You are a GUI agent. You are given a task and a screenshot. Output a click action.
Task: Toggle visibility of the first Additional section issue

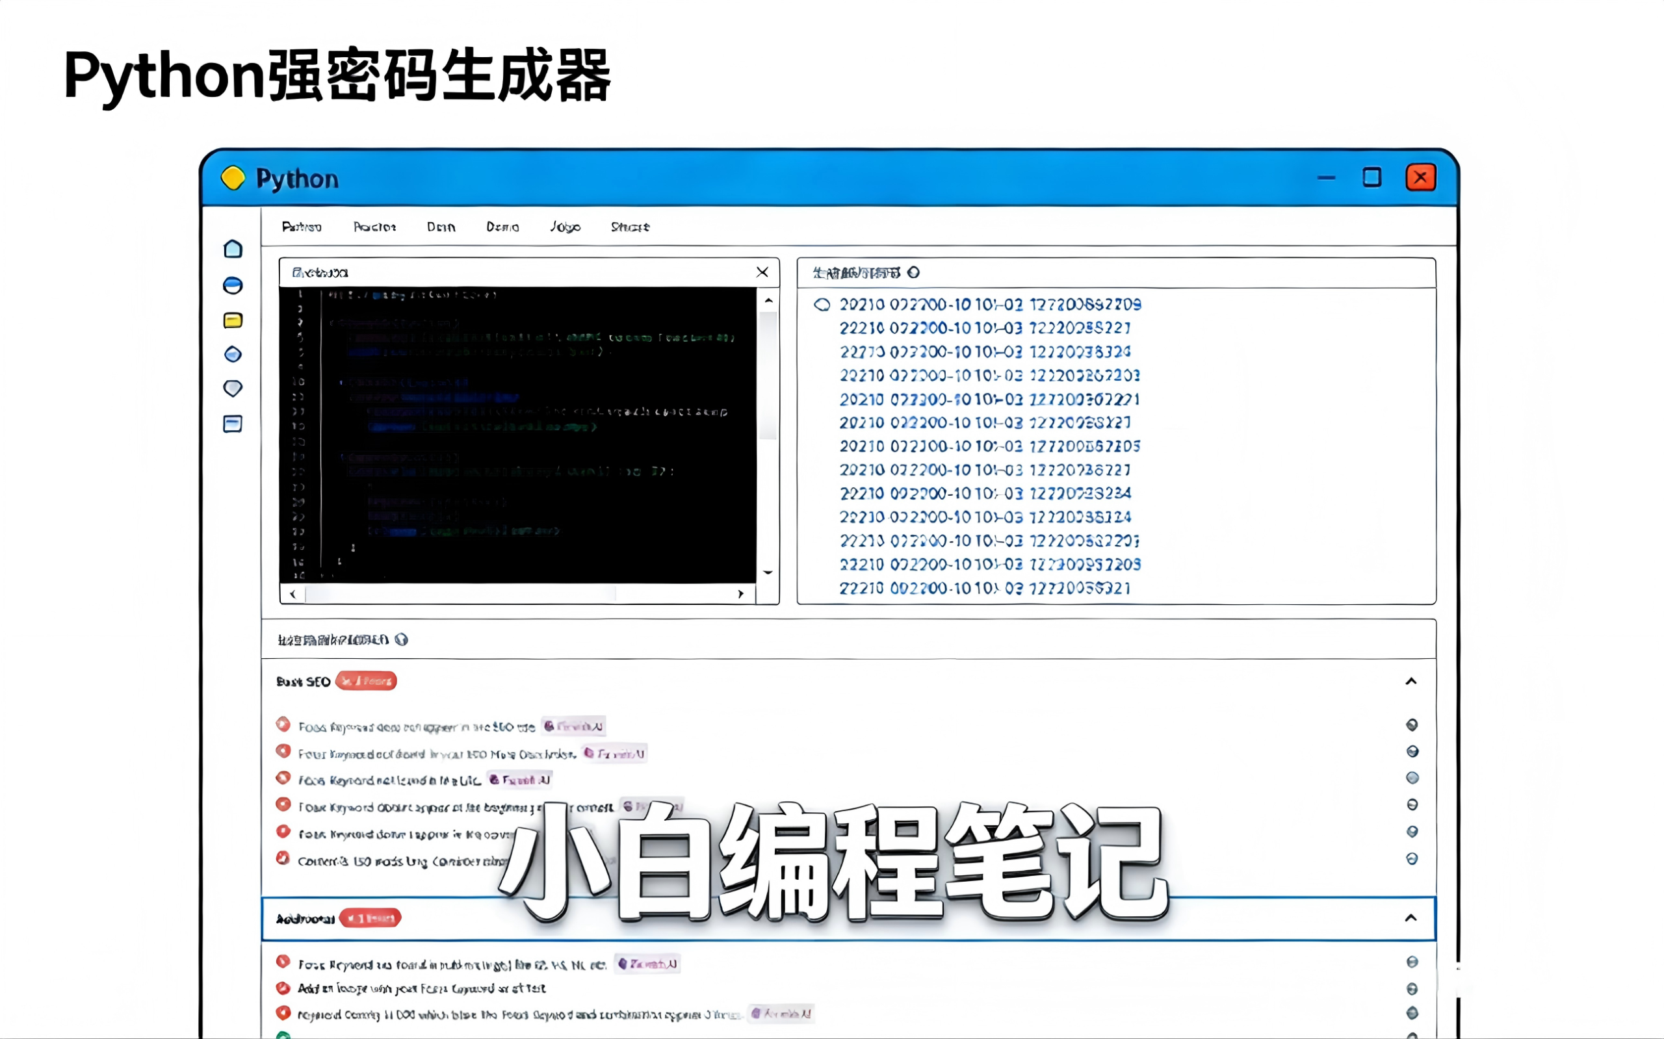point(1414,963)
